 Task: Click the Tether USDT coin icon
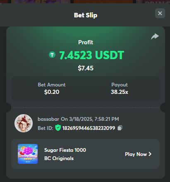click(x=52, y=55)
